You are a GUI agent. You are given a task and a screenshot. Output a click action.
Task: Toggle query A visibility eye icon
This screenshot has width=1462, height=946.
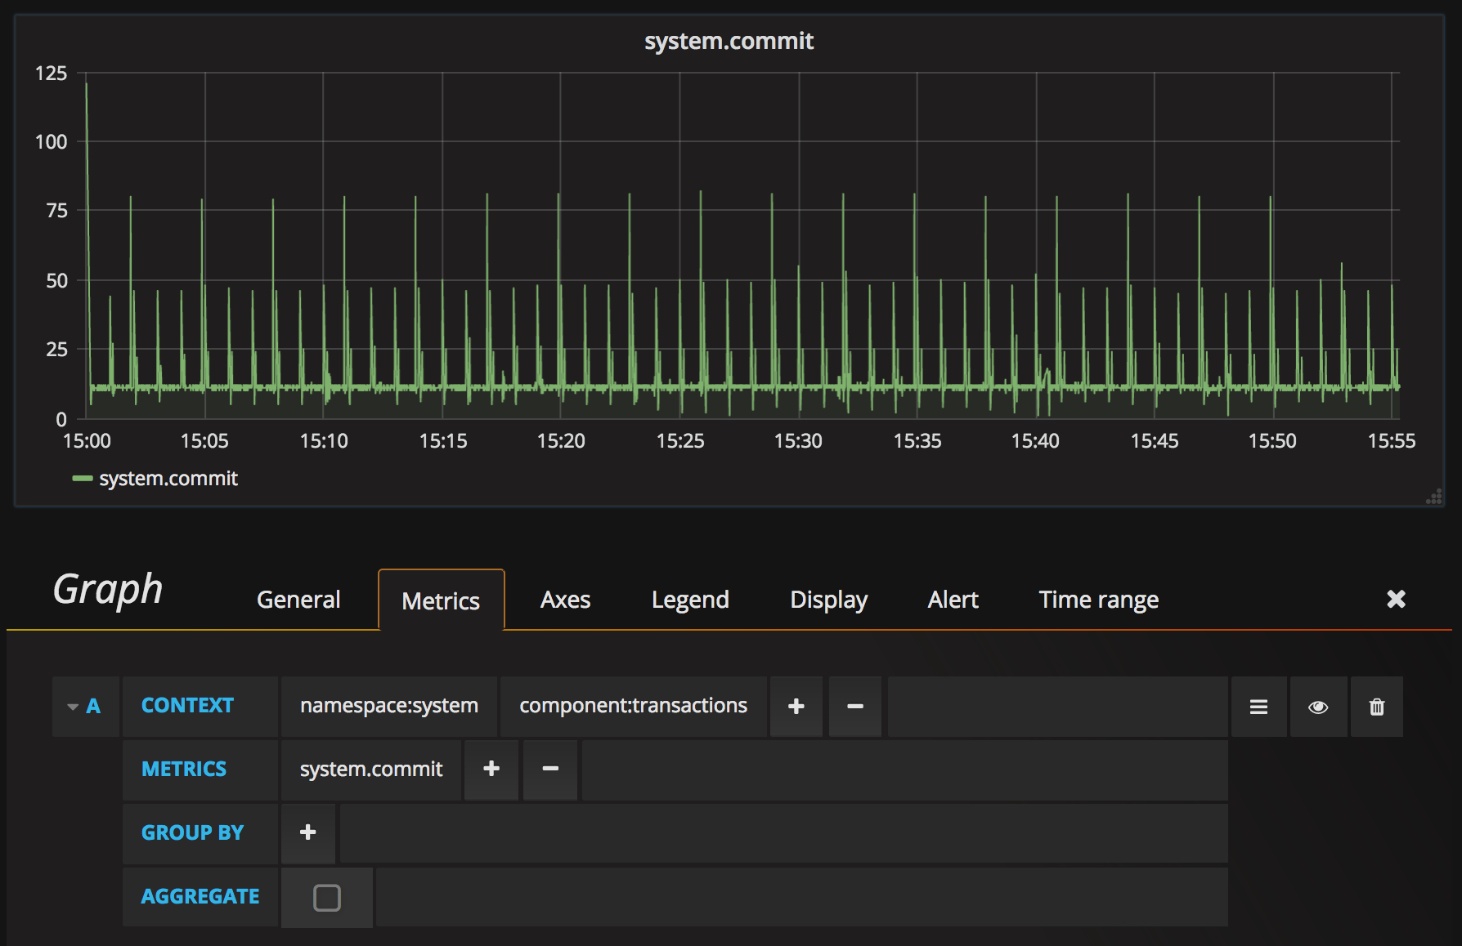coord(1318,707)
